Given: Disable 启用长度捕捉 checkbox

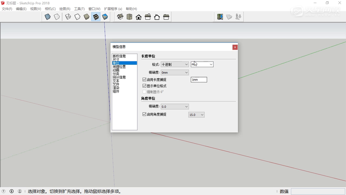Looking at the screenshot, I should tap(145, 80).
